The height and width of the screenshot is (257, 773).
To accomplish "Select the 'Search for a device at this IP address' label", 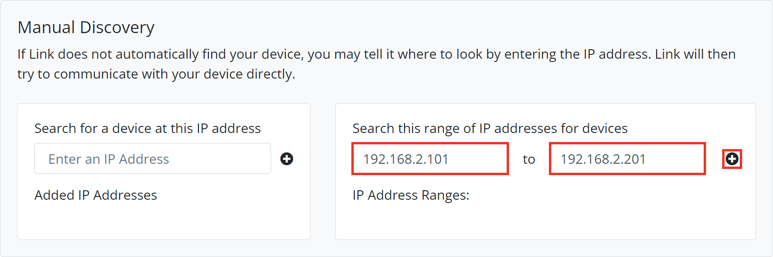I will (147, 128).
